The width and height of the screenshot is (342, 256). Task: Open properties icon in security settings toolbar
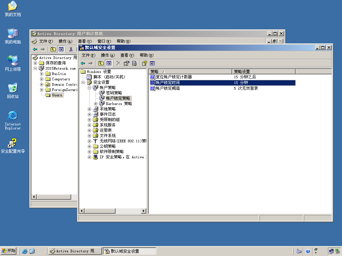coord(127,63)
